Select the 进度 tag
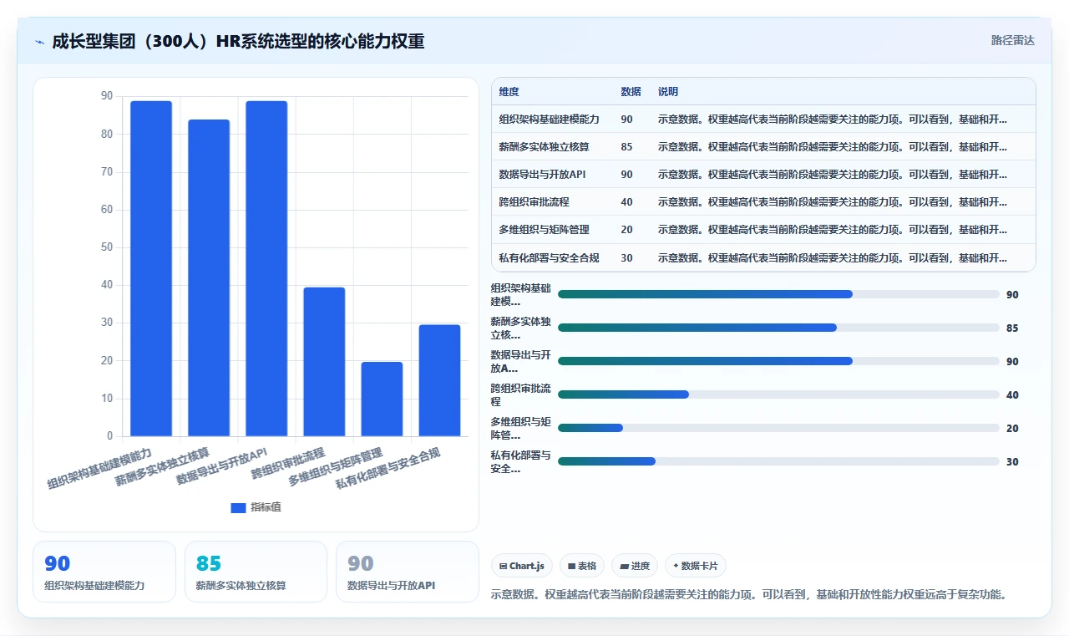 635,566
